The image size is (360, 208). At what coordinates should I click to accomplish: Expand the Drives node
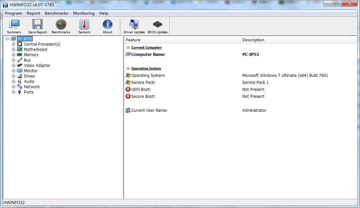[13, 76]
